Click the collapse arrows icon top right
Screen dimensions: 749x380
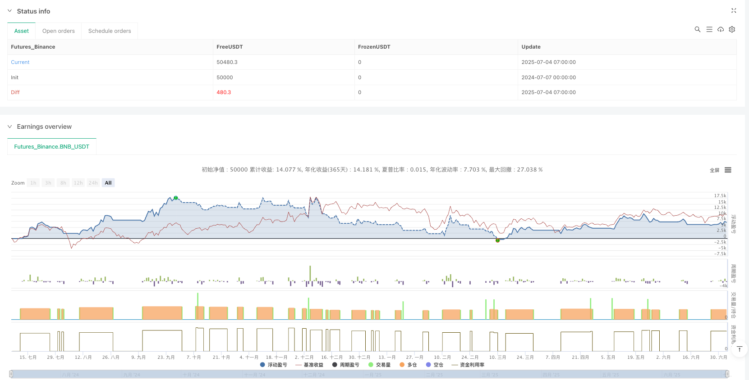coord(733,11)
